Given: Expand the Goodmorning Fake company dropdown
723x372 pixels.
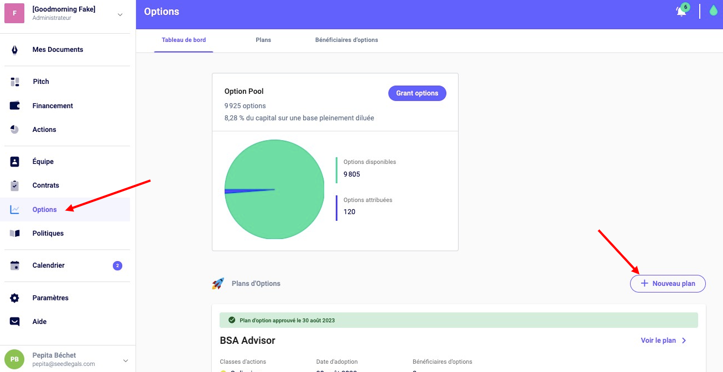Looking at the screenshot, I should [120, 14].
